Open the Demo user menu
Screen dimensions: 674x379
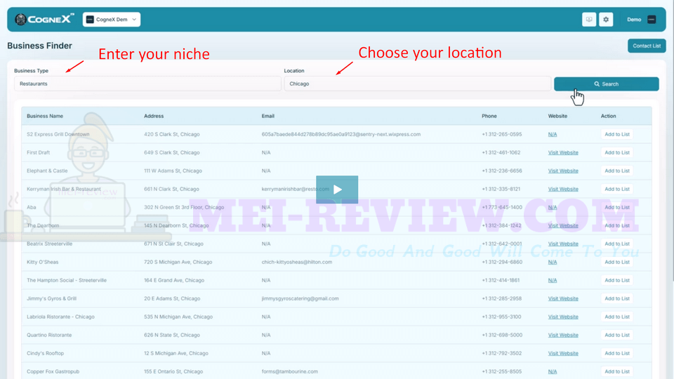[x=641, y=20]
